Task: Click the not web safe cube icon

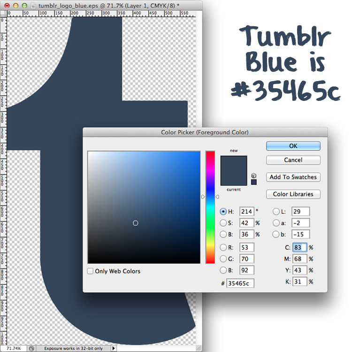Action: coord(253,176)
